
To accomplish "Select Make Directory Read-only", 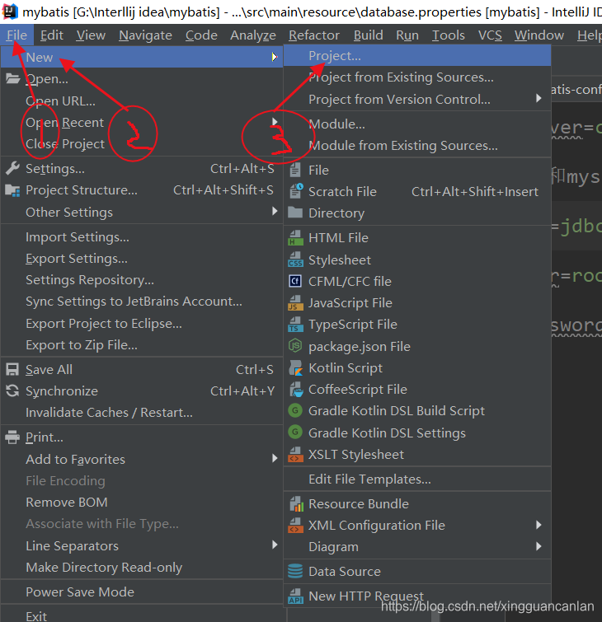I will (142, 568).
